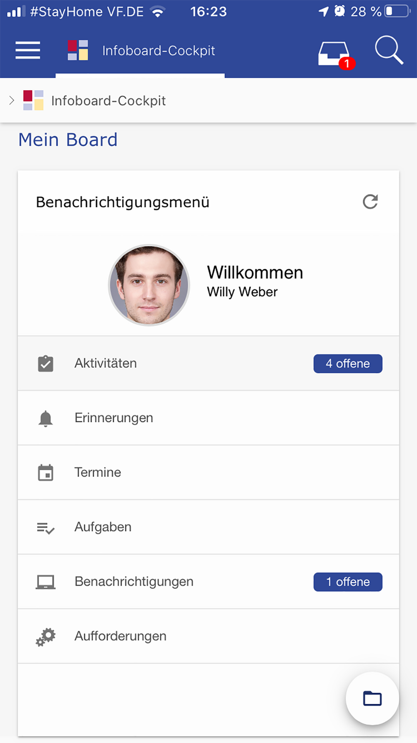
Task: Open the hamburger navigation menu
Action: tap(28, 50)
